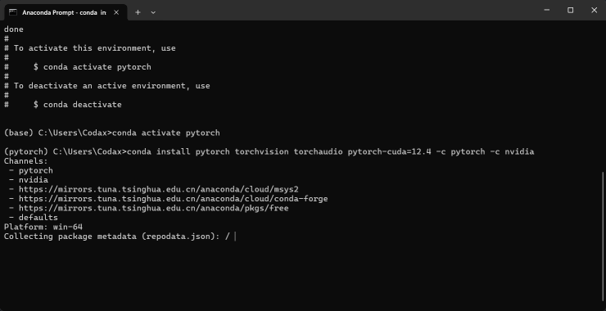Open the tsinghua msys2 mirror URL
Viewport: 606px width, 311px height.
click(x=158, y=189)
